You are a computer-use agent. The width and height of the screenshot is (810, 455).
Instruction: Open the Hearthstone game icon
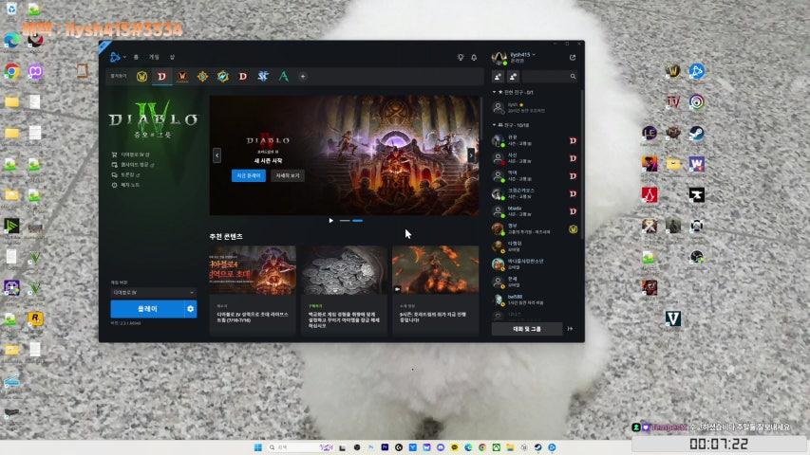click(202, 77)
